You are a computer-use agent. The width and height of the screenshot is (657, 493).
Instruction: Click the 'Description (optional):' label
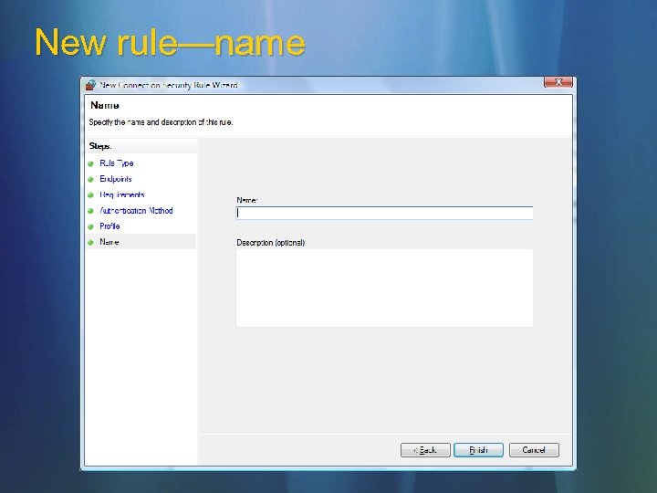(271, 243)
